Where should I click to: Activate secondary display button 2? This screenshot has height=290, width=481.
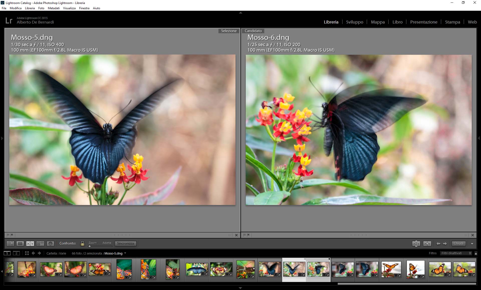tap(16, 253)
